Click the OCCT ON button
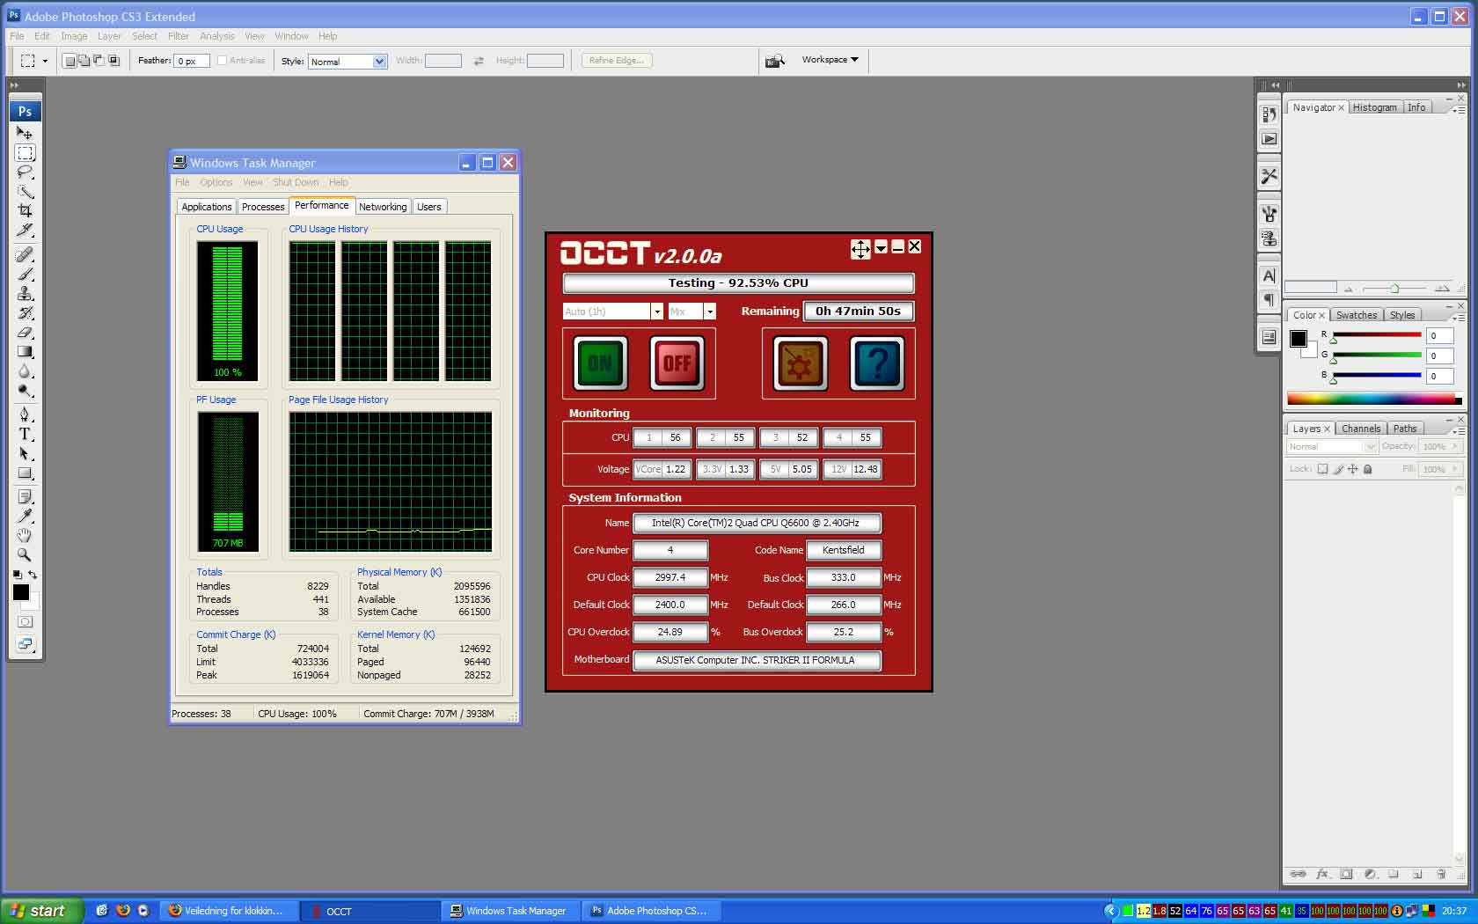The image size is (1478, 924). coord(600,363)
